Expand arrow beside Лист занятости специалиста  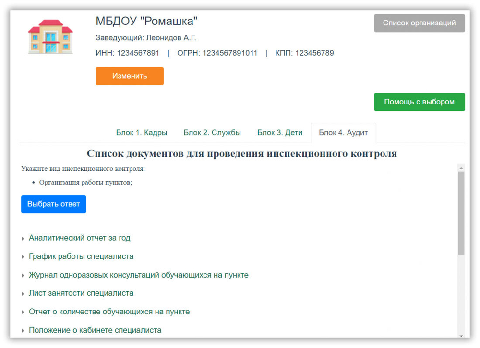(23, 294)
